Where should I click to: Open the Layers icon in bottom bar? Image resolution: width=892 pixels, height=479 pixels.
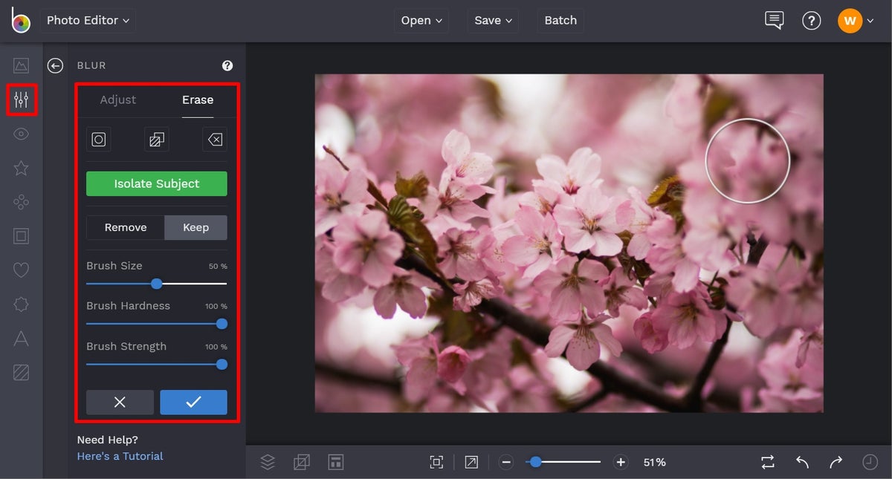pyautogui.click(x=268, y=462)
